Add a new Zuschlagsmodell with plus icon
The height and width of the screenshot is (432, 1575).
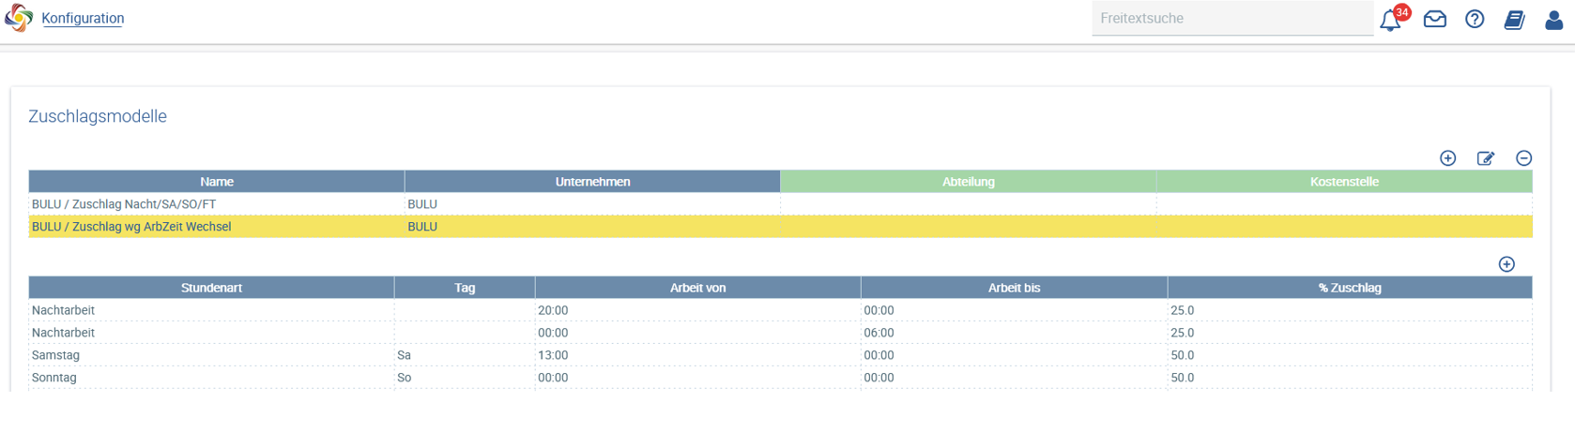[1447, 158]
